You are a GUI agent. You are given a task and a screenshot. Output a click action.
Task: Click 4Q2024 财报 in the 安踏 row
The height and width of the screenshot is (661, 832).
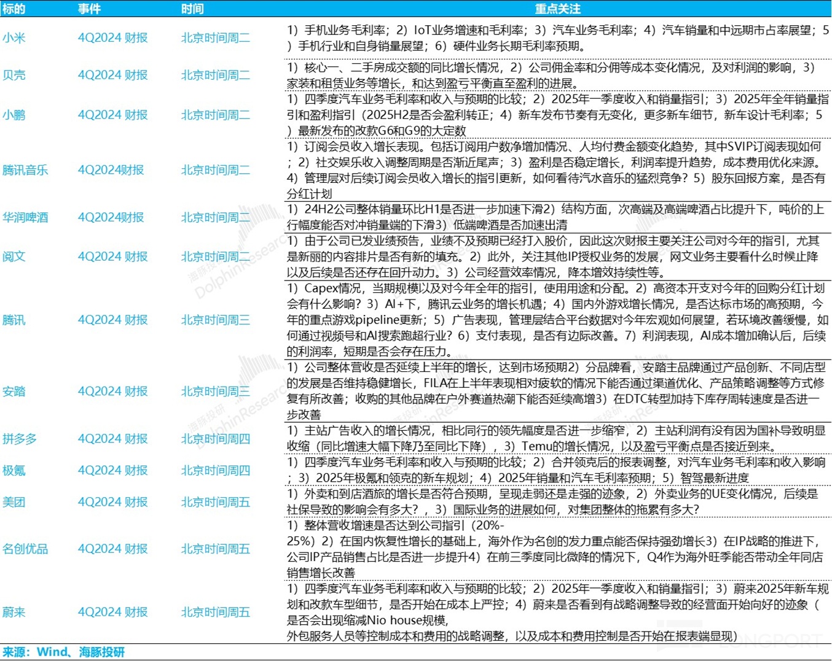(x=113, y=391)
